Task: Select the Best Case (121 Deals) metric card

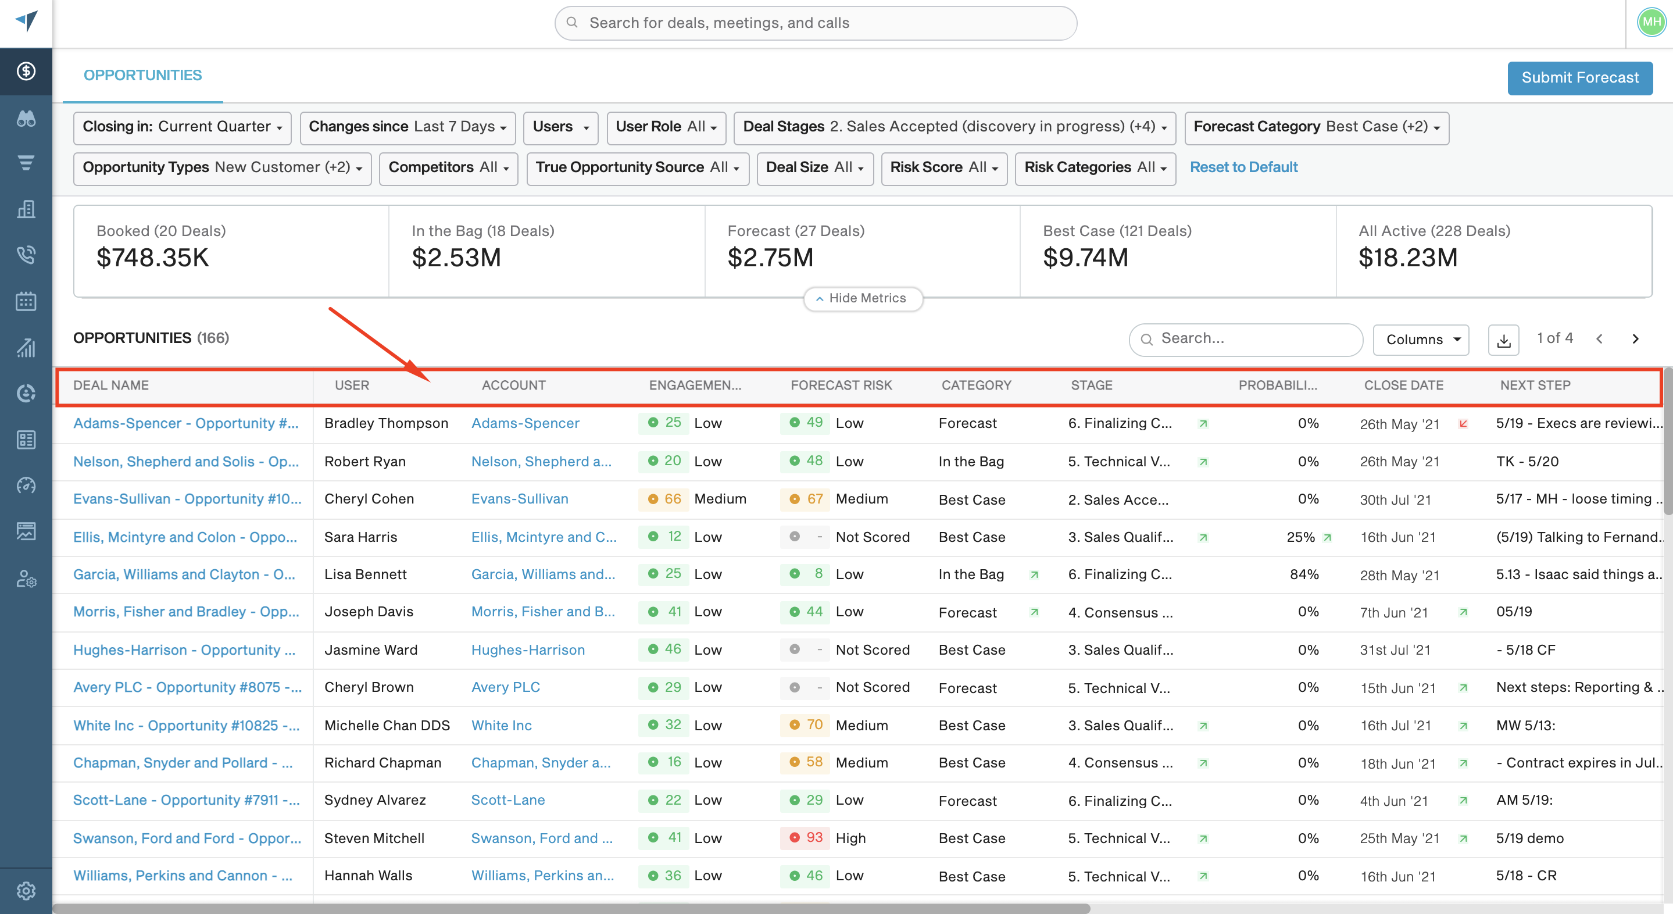Action: tap(1178, 251)
